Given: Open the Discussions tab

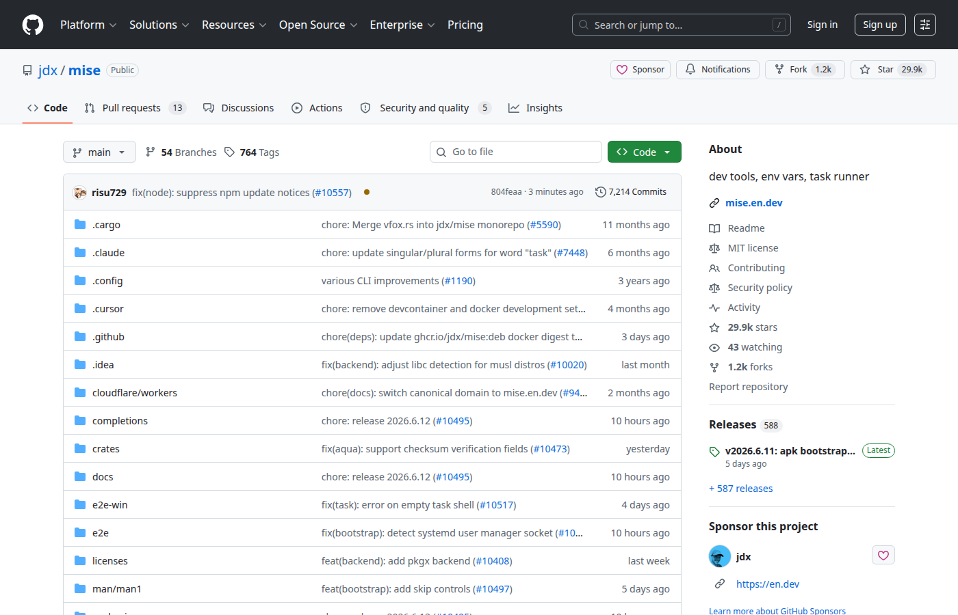Looking at the screenshot, I should tap(239, 108).
